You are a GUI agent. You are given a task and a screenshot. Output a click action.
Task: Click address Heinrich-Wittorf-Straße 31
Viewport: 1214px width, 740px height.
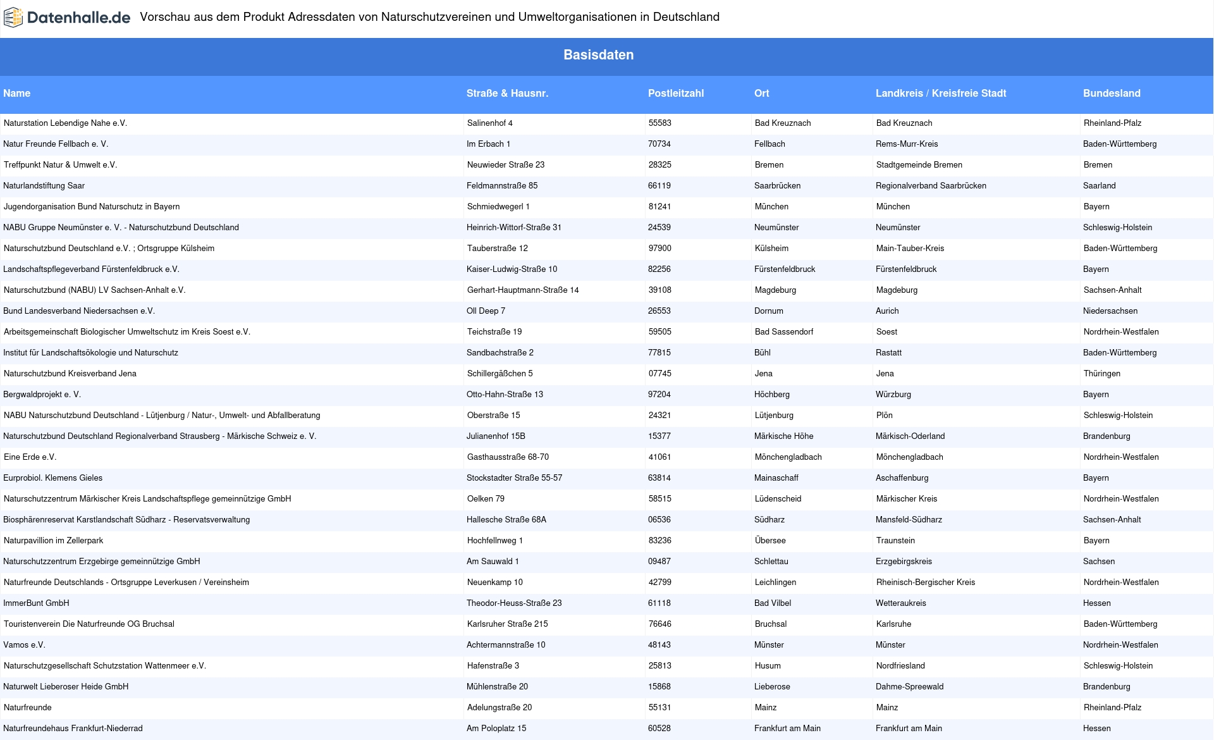click(514, 228)
